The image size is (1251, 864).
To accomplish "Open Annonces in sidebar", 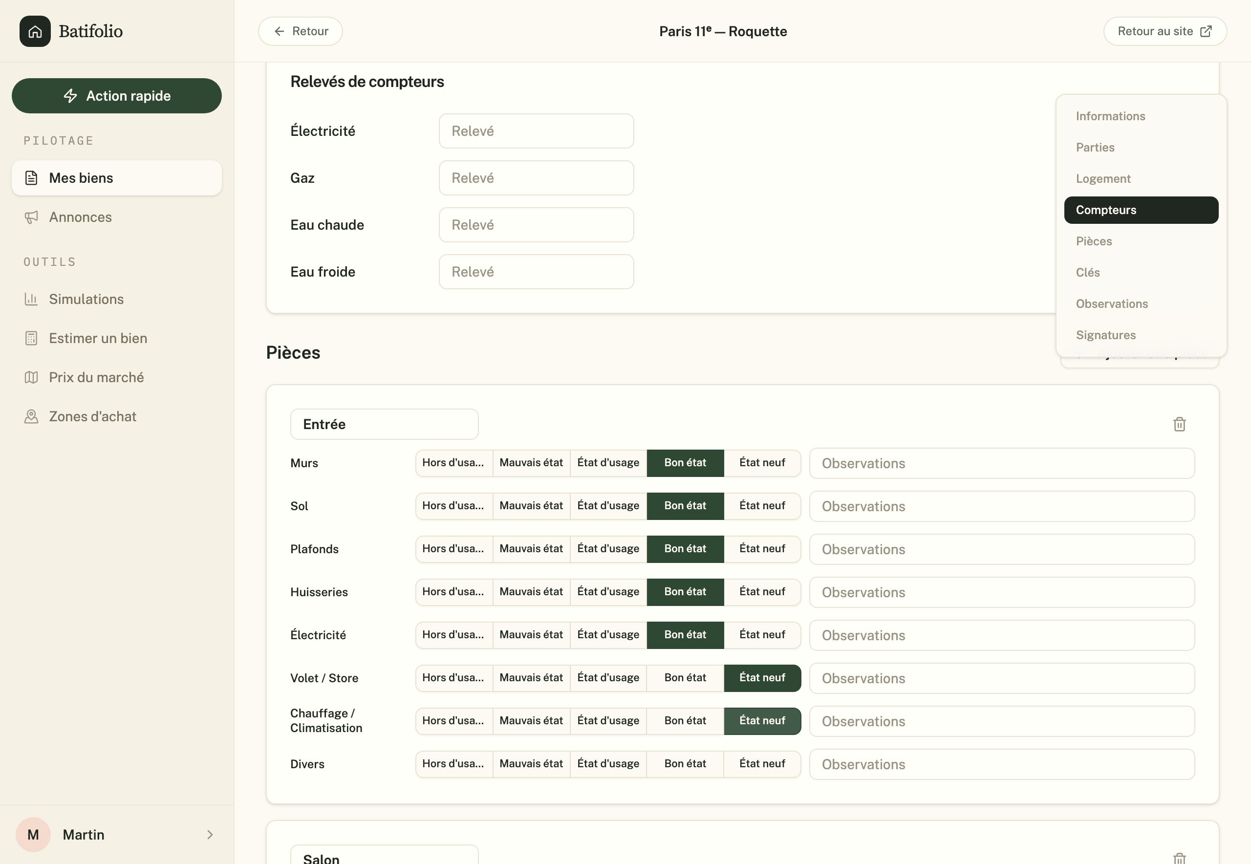I will pyautogui.click(x=117, y=217).
